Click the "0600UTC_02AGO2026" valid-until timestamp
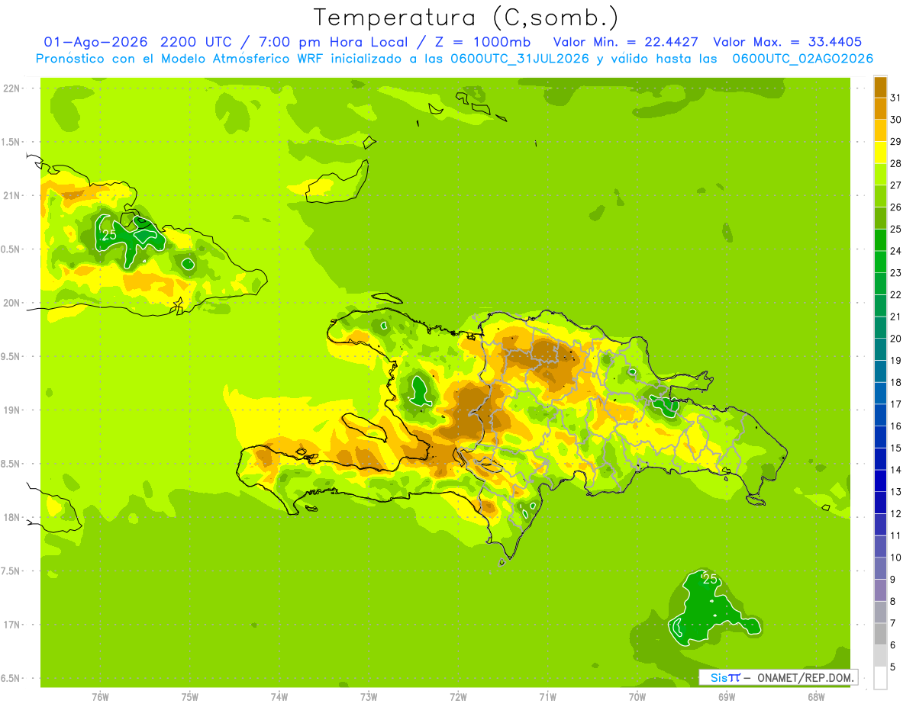Image resolution: width=916 pixels, height=707 pixels. click(802, 59)
